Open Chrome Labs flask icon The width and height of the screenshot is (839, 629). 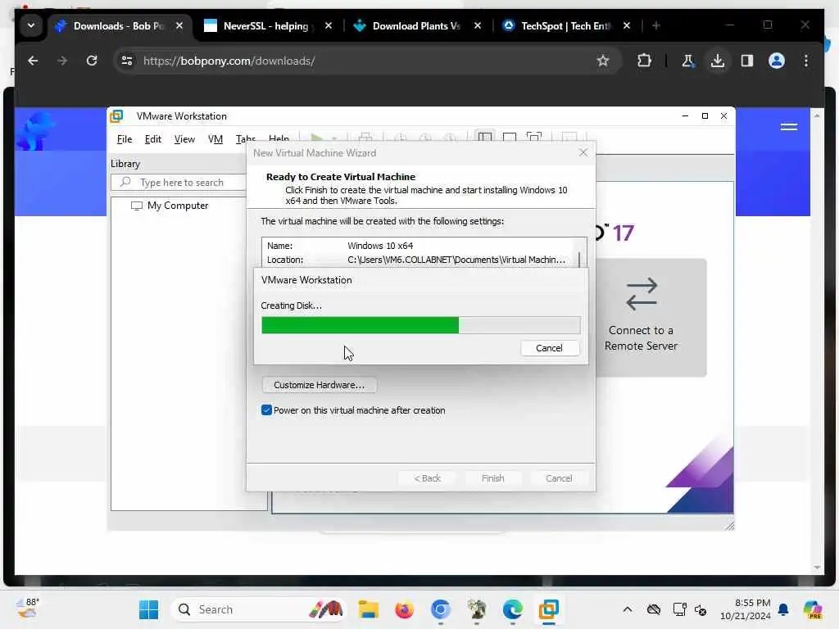point(687,61)
